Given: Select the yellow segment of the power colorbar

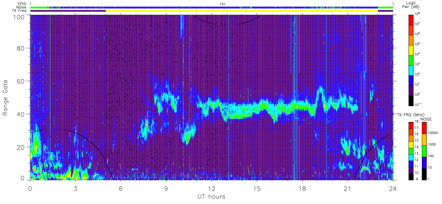Looking at the screenshot, I should [x=411, y=50].
